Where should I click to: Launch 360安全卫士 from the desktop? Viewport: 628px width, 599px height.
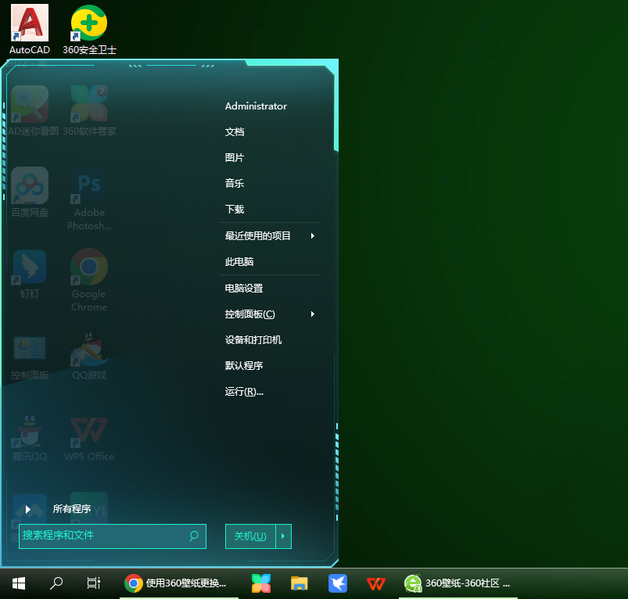click(88, 23)
